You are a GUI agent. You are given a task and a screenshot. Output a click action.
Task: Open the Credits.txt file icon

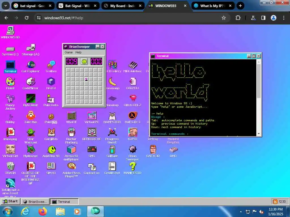pyautogui.click(x=112, y=168)
